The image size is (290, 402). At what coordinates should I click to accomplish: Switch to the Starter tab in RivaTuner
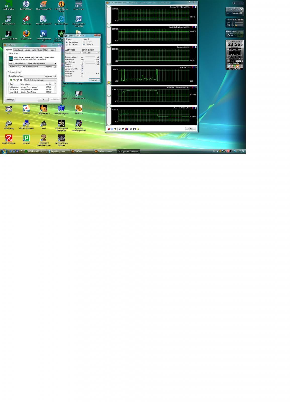click(34, 50)
